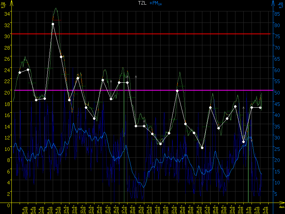Click the 20 tick on left axis
The image size is (285, 214).
[6, 92]
